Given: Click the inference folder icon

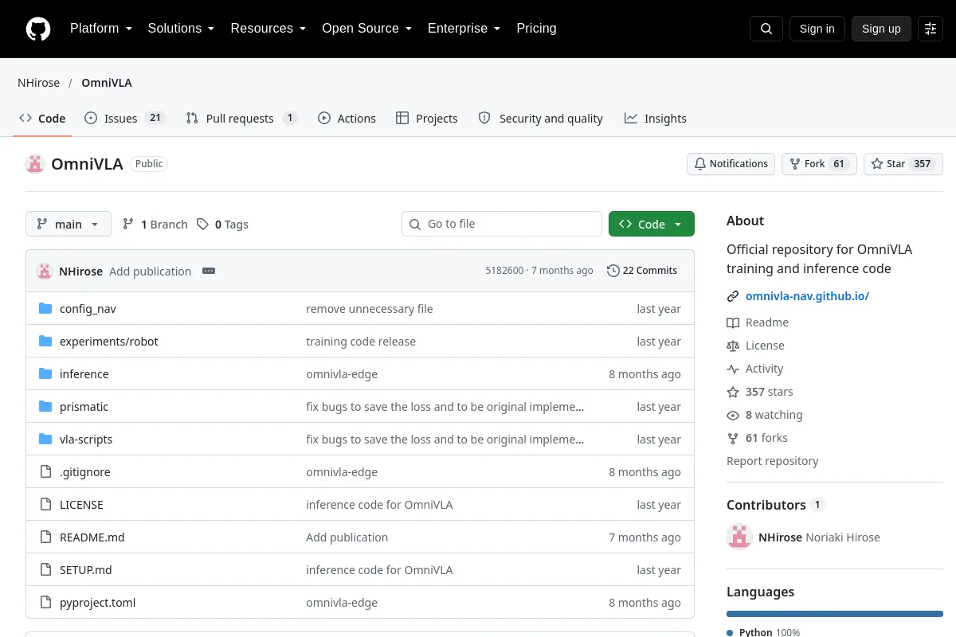Looking at the screenshot, I should click(x=45, y=374).
